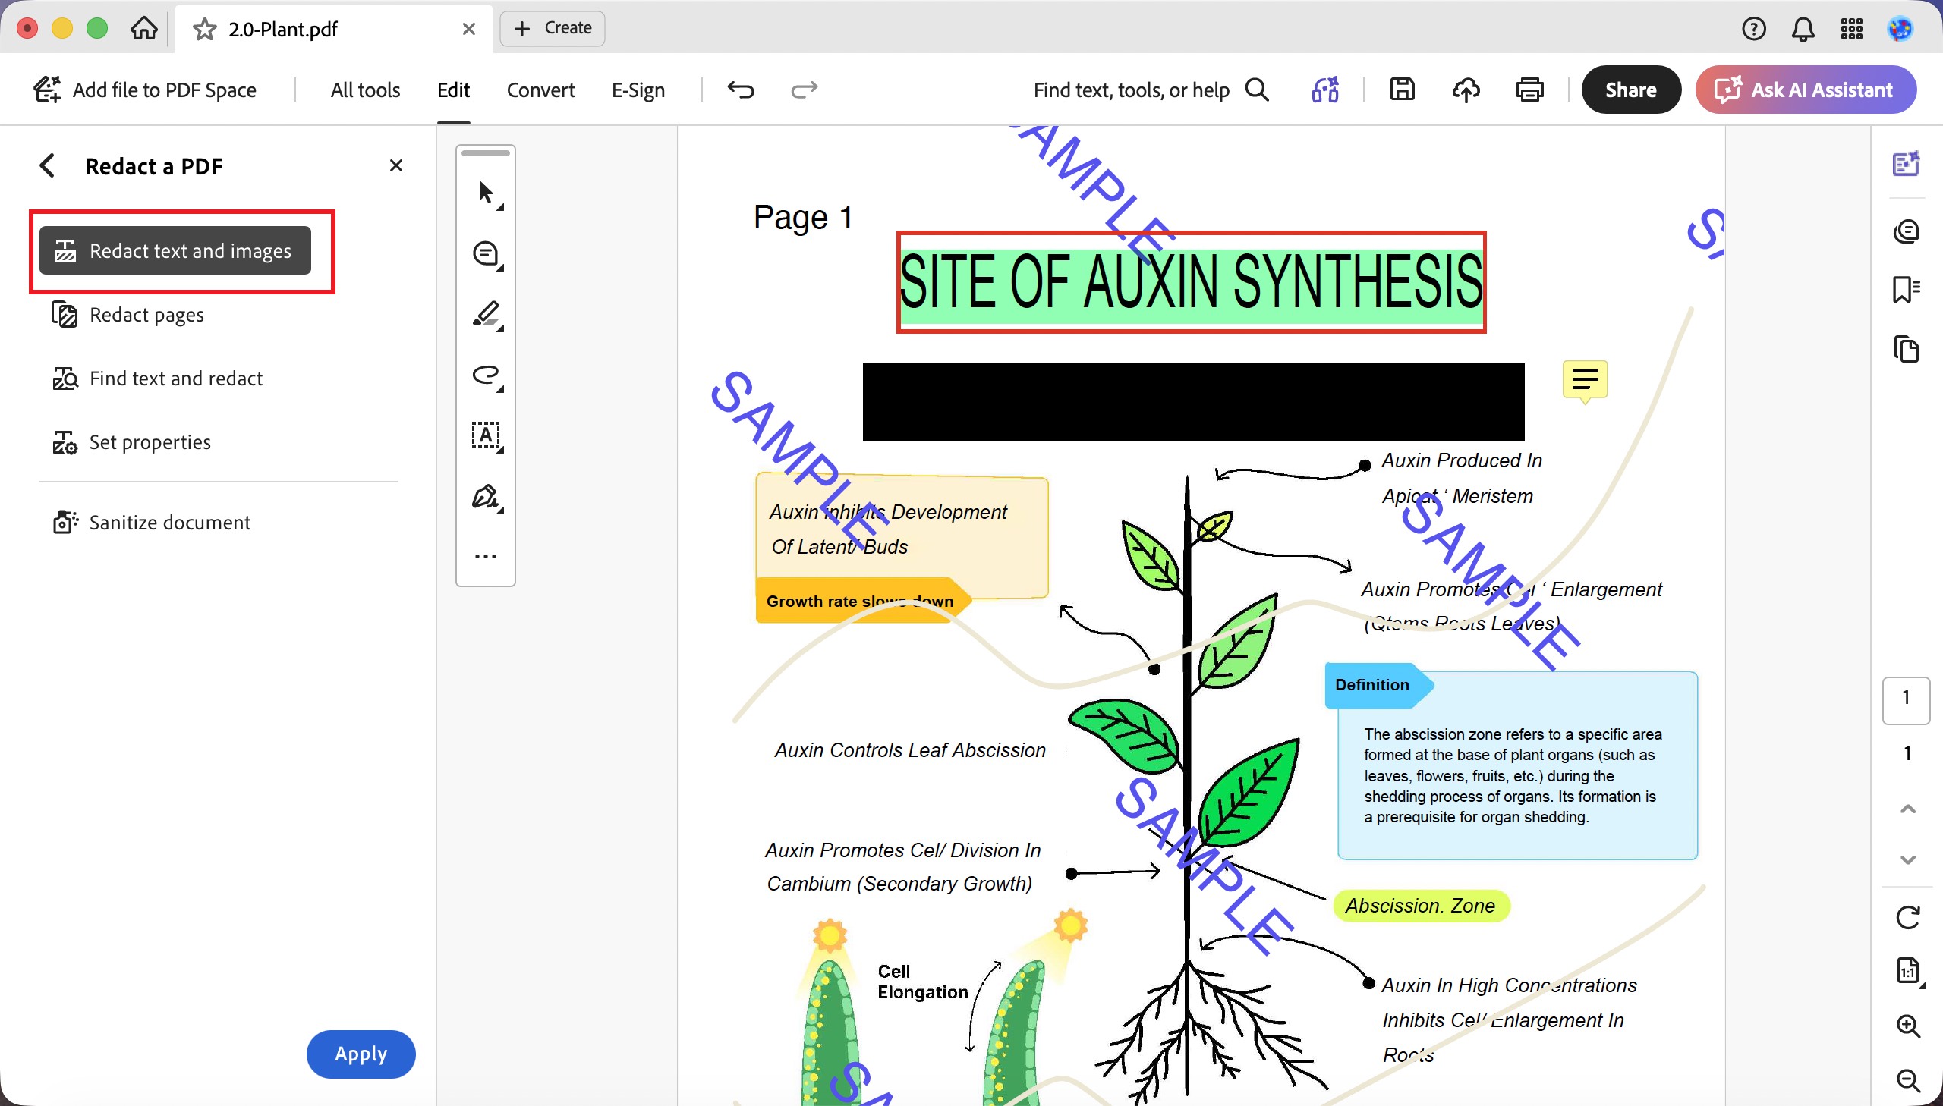The height and width of the screenshot is (1106, 1943).
Task: Open the Convert menu
Action: 540,90
